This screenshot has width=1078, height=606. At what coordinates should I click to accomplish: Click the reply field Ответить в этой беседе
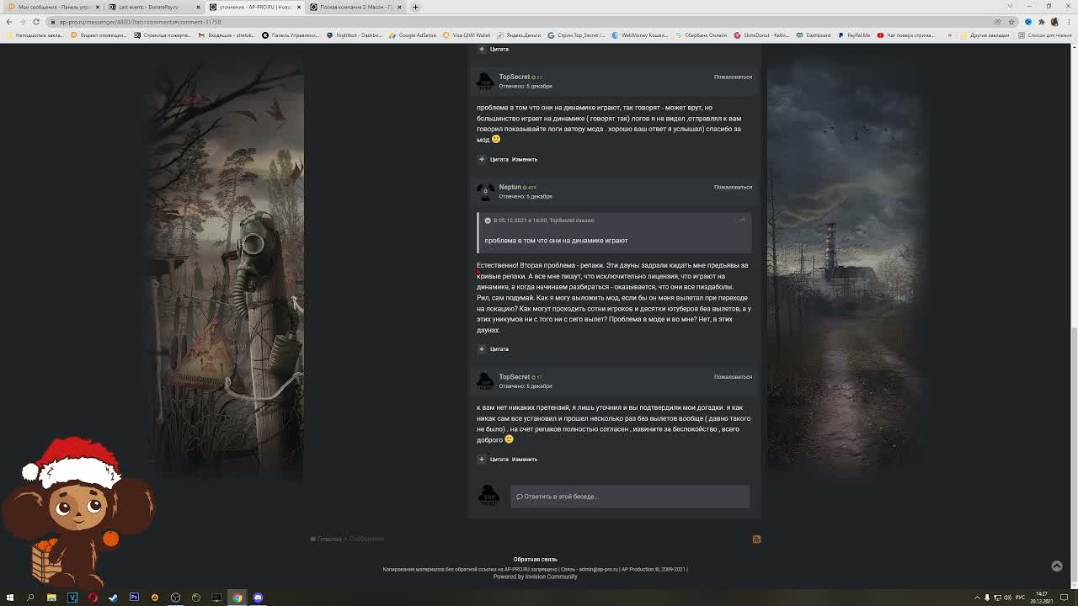tap(629, 497)
